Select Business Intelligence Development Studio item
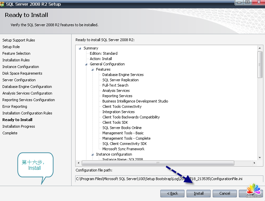265x201 pixels. 135,101
